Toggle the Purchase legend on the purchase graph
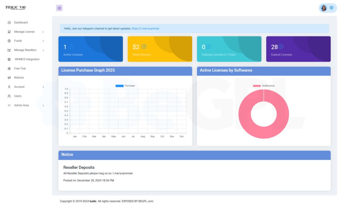 [x=125, y=85]
